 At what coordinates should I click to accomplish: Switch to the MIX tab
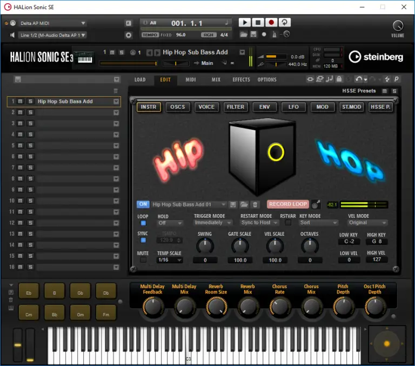point(216,79)
